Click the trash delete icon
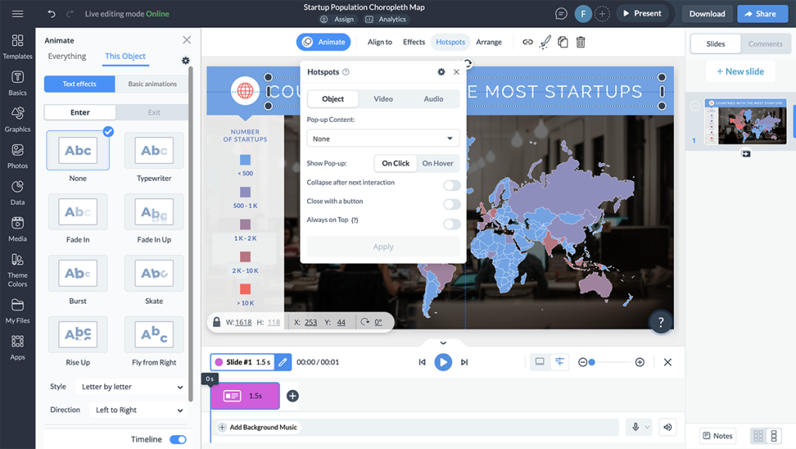 (x=580, y=42)
